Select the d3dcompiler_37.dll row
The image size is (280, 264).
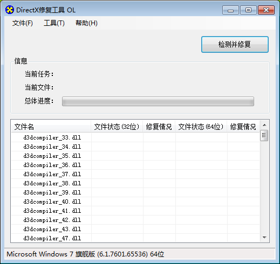(x=135, y=174)
